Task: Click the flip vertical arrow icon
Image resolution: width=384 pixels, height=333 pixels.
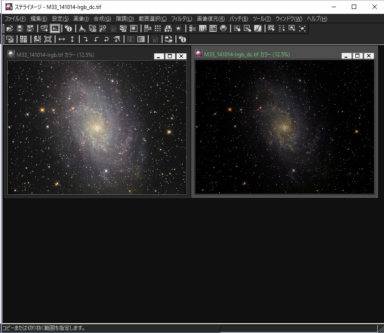Action: (x=72, y=39)
